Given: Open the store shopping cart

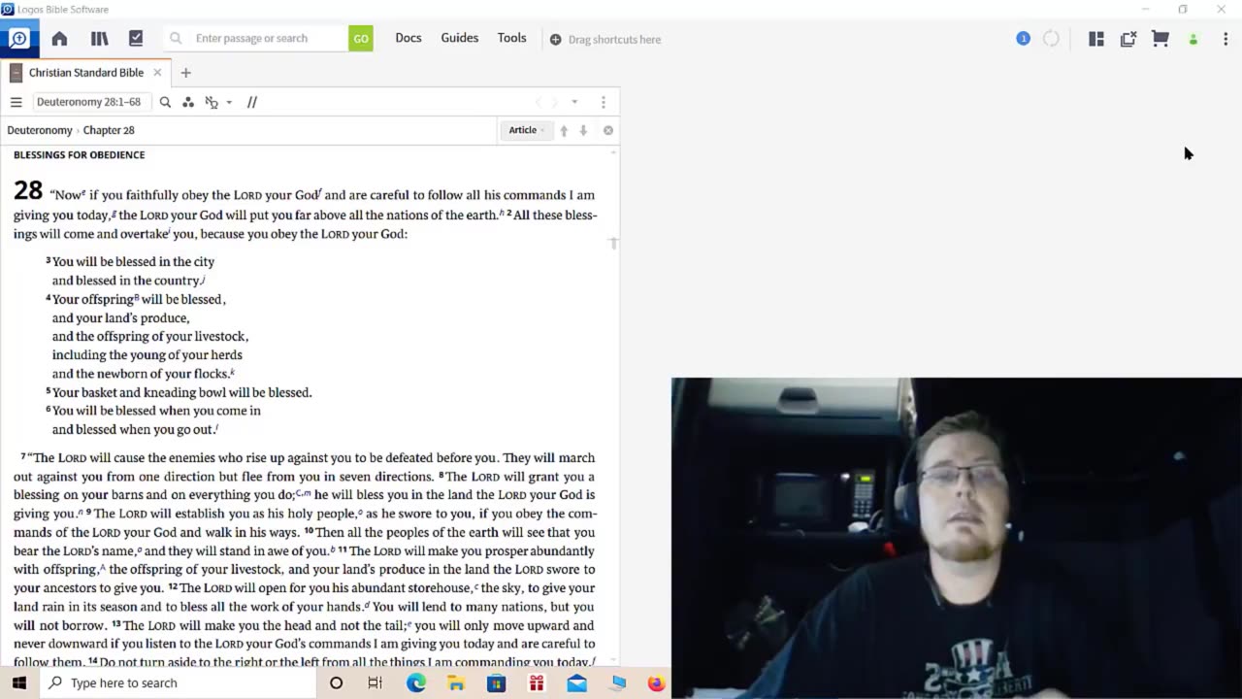Looking at the screenshot, I should click(1160, 39).
